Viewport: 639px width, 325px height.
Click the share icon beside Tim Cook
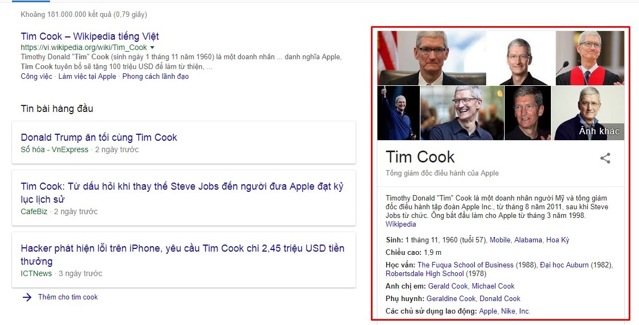click(x=605, y=158)
